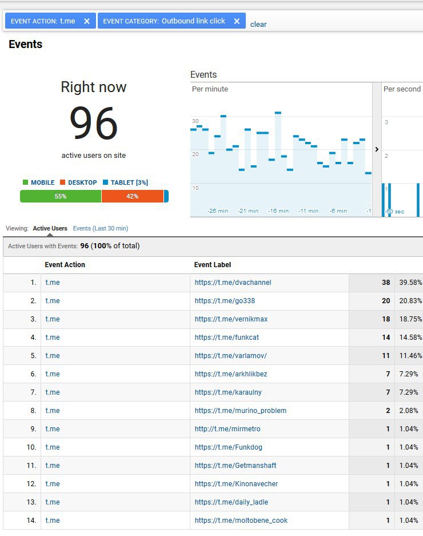Click the green MOBILE 55% bar segment
The height and width of the screenshot is (536, 423).
61,196
